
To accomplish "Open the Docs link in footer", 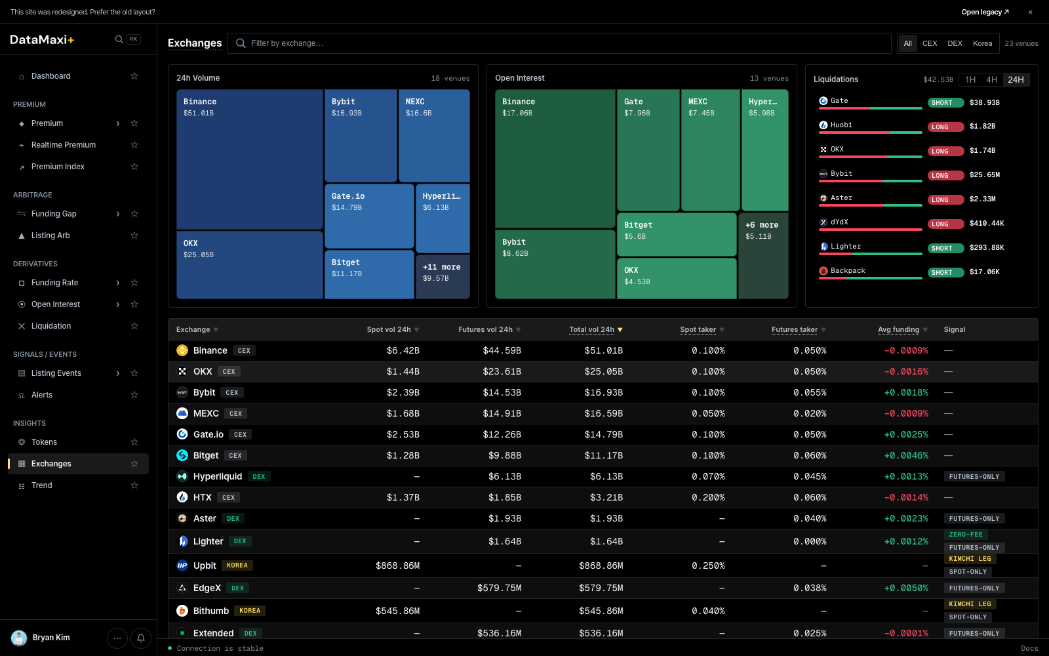I will (1029, 648).
